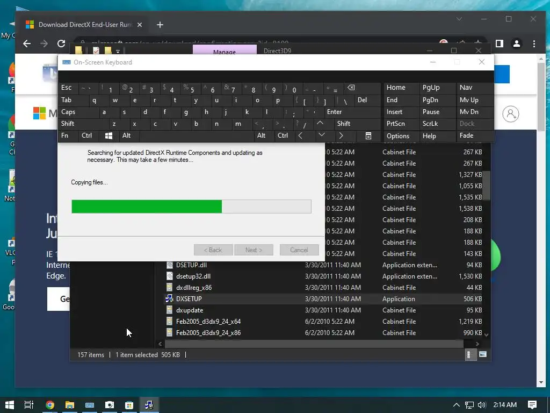Open Explorer quick access toolbar dropdown
This screenshot has height=413, width=550.
point(118,51)
